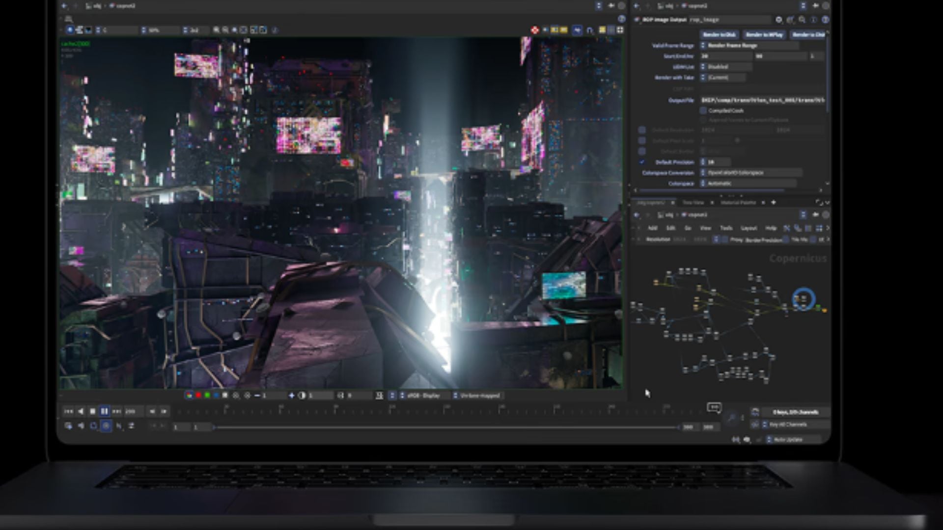Viewport: 943px width, 530px height.
Task: Open the Key All Channels dropdown
Action: pos(796,424)
